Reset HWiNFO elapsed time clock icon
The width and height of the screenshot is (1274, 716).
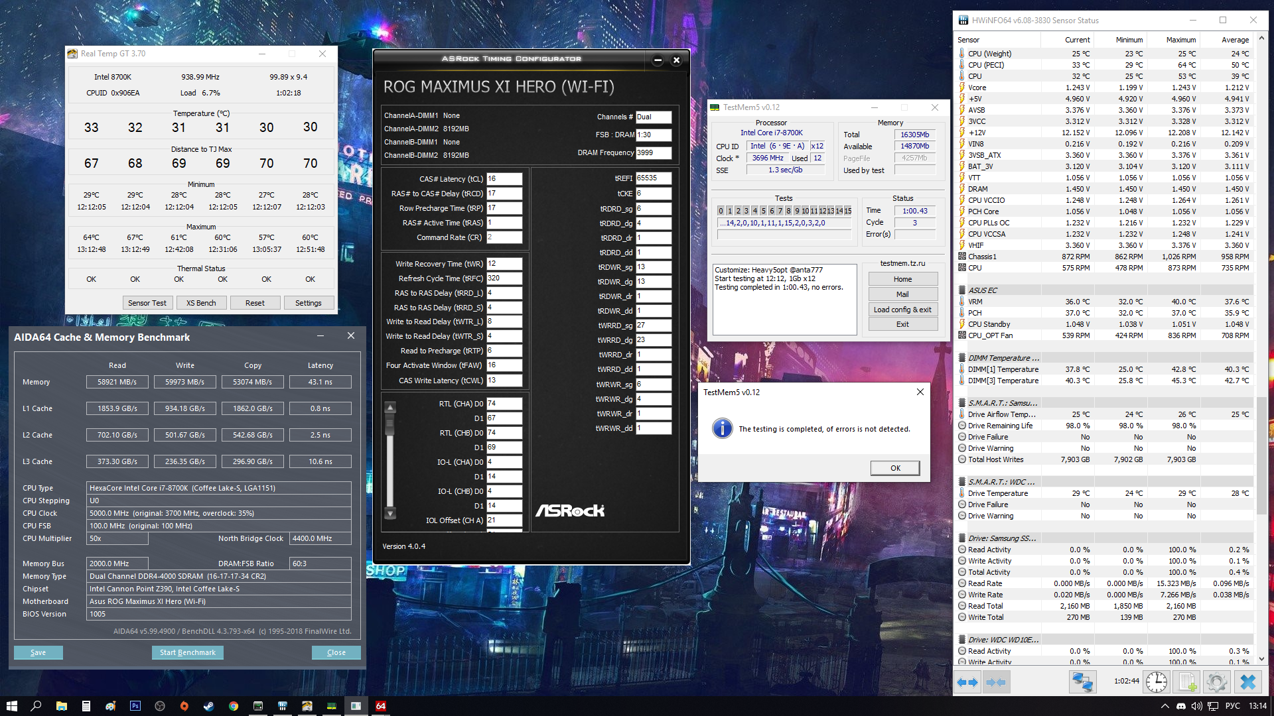1156,682
